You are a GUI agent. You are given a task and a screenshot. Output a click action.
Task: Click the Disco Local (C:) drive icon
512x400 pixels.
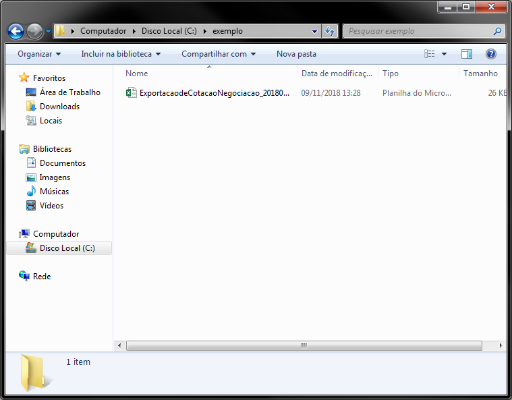(31, 248)
